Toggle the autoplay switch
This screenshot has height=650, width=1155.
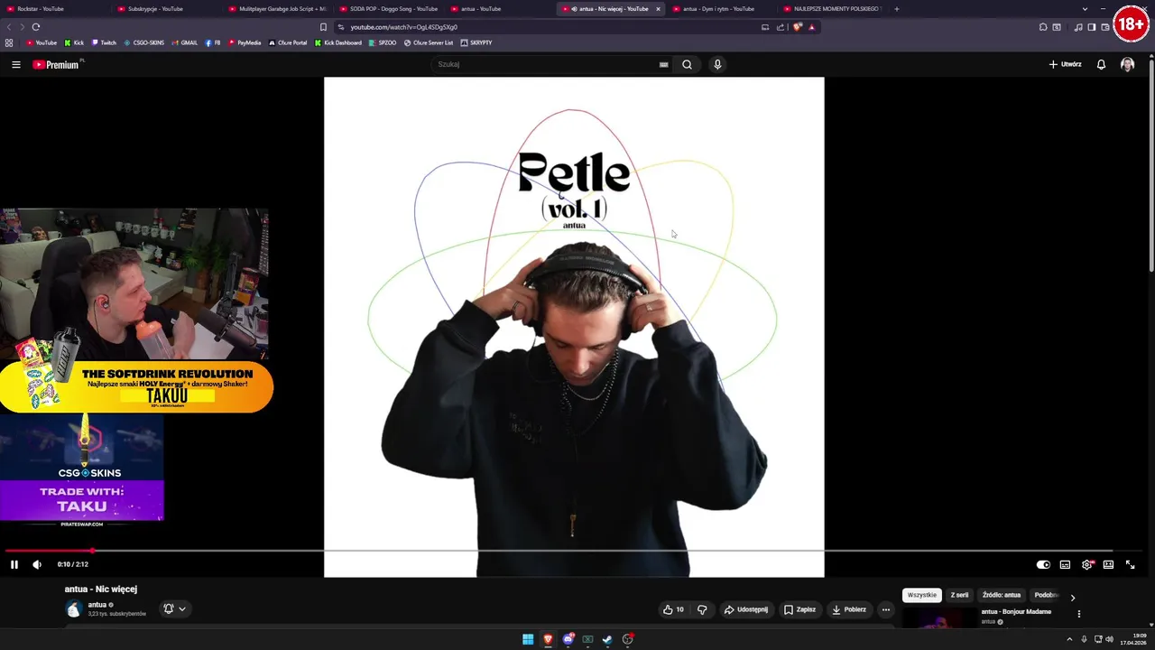tap(1043, 564)
